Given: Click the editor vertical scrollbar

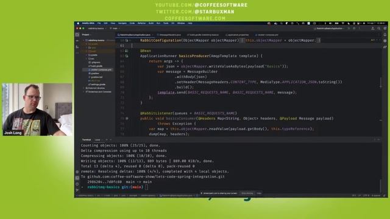Looking at the screenshot, I should pyautogui.click(x=381, y=83).
